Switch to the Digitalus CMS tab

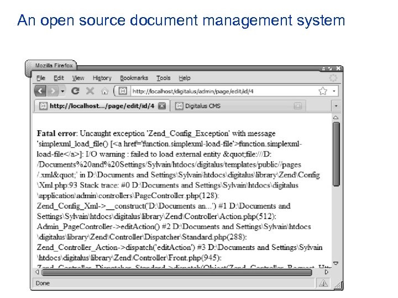click(x=238, y=106)
